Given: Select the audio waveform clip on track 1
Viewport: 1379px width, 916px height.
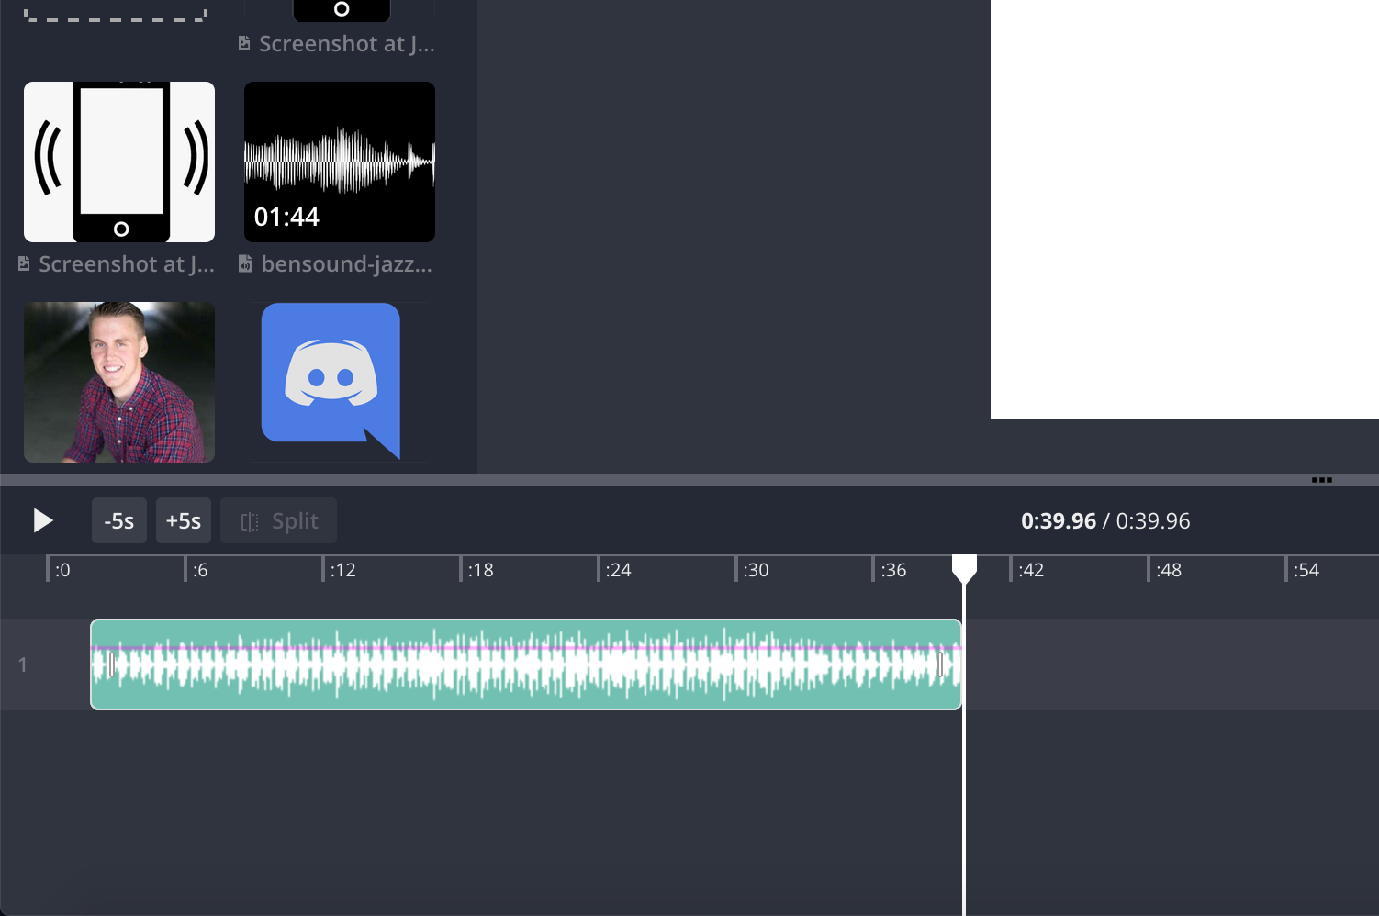Looking at the screenshot, I should (x=525, y=665).
